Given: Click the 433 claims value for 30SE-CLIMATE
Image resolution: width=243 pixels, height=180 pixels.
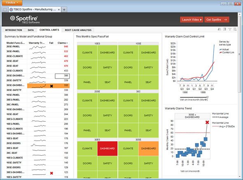Looking at the screenshot, I should point(66,71).
